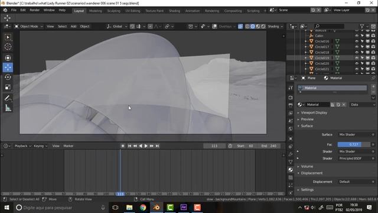
Task: Open the File menu
Action: [14, 10]
